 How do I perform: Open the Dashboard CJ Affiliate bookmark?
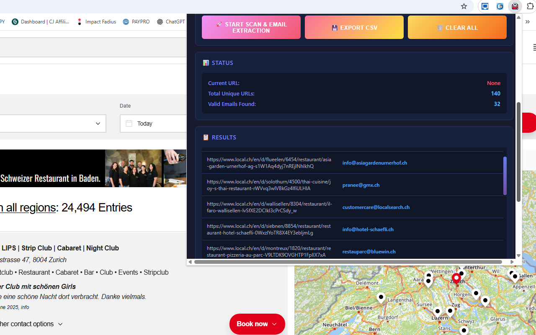point(41,22)
